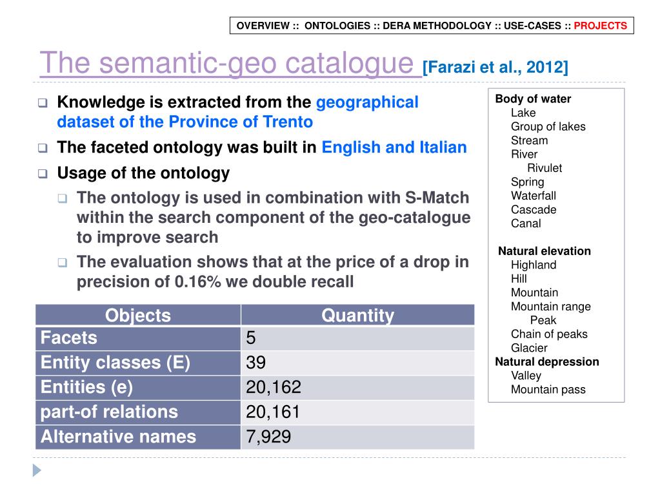The height and width of the screenshot is (494, 660).
Task: Select 'Hill' in the facet list
Action: point(519,279)
